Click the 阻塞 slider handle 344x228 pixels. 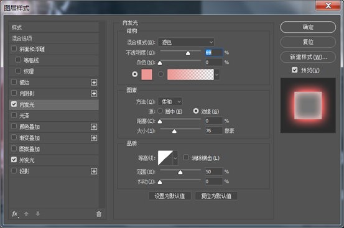point(160,121)
